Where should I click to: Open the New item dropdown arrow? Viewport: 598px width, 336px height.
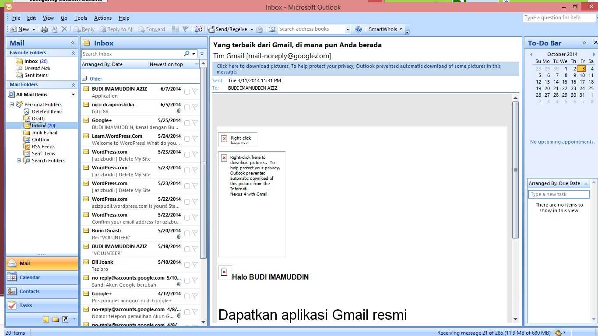(x=34, y=29)
